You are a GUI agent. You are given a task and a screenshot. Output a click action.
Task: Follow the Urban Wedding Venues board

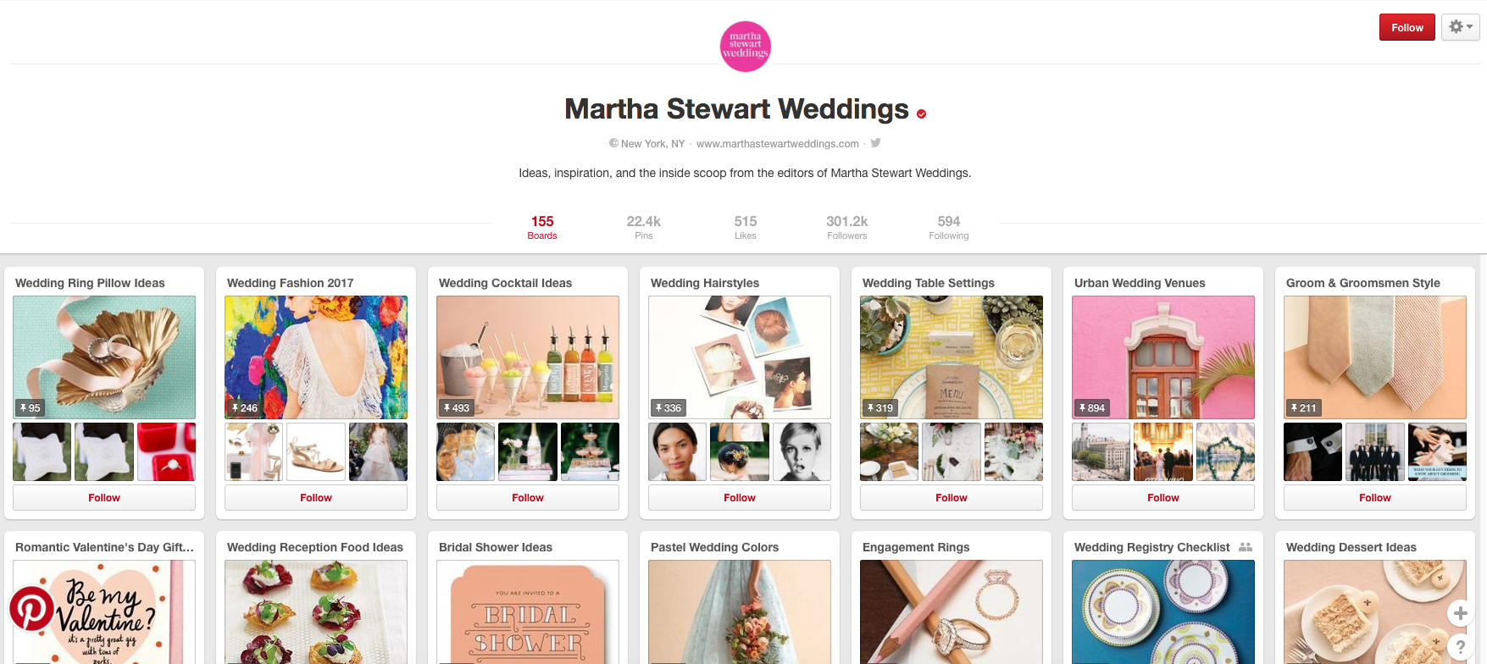[x=1163, y=498]
